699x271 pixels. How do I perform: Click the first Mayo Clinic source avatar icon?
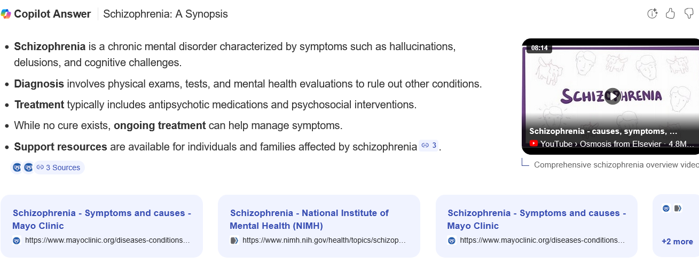[x=17, y=168]
